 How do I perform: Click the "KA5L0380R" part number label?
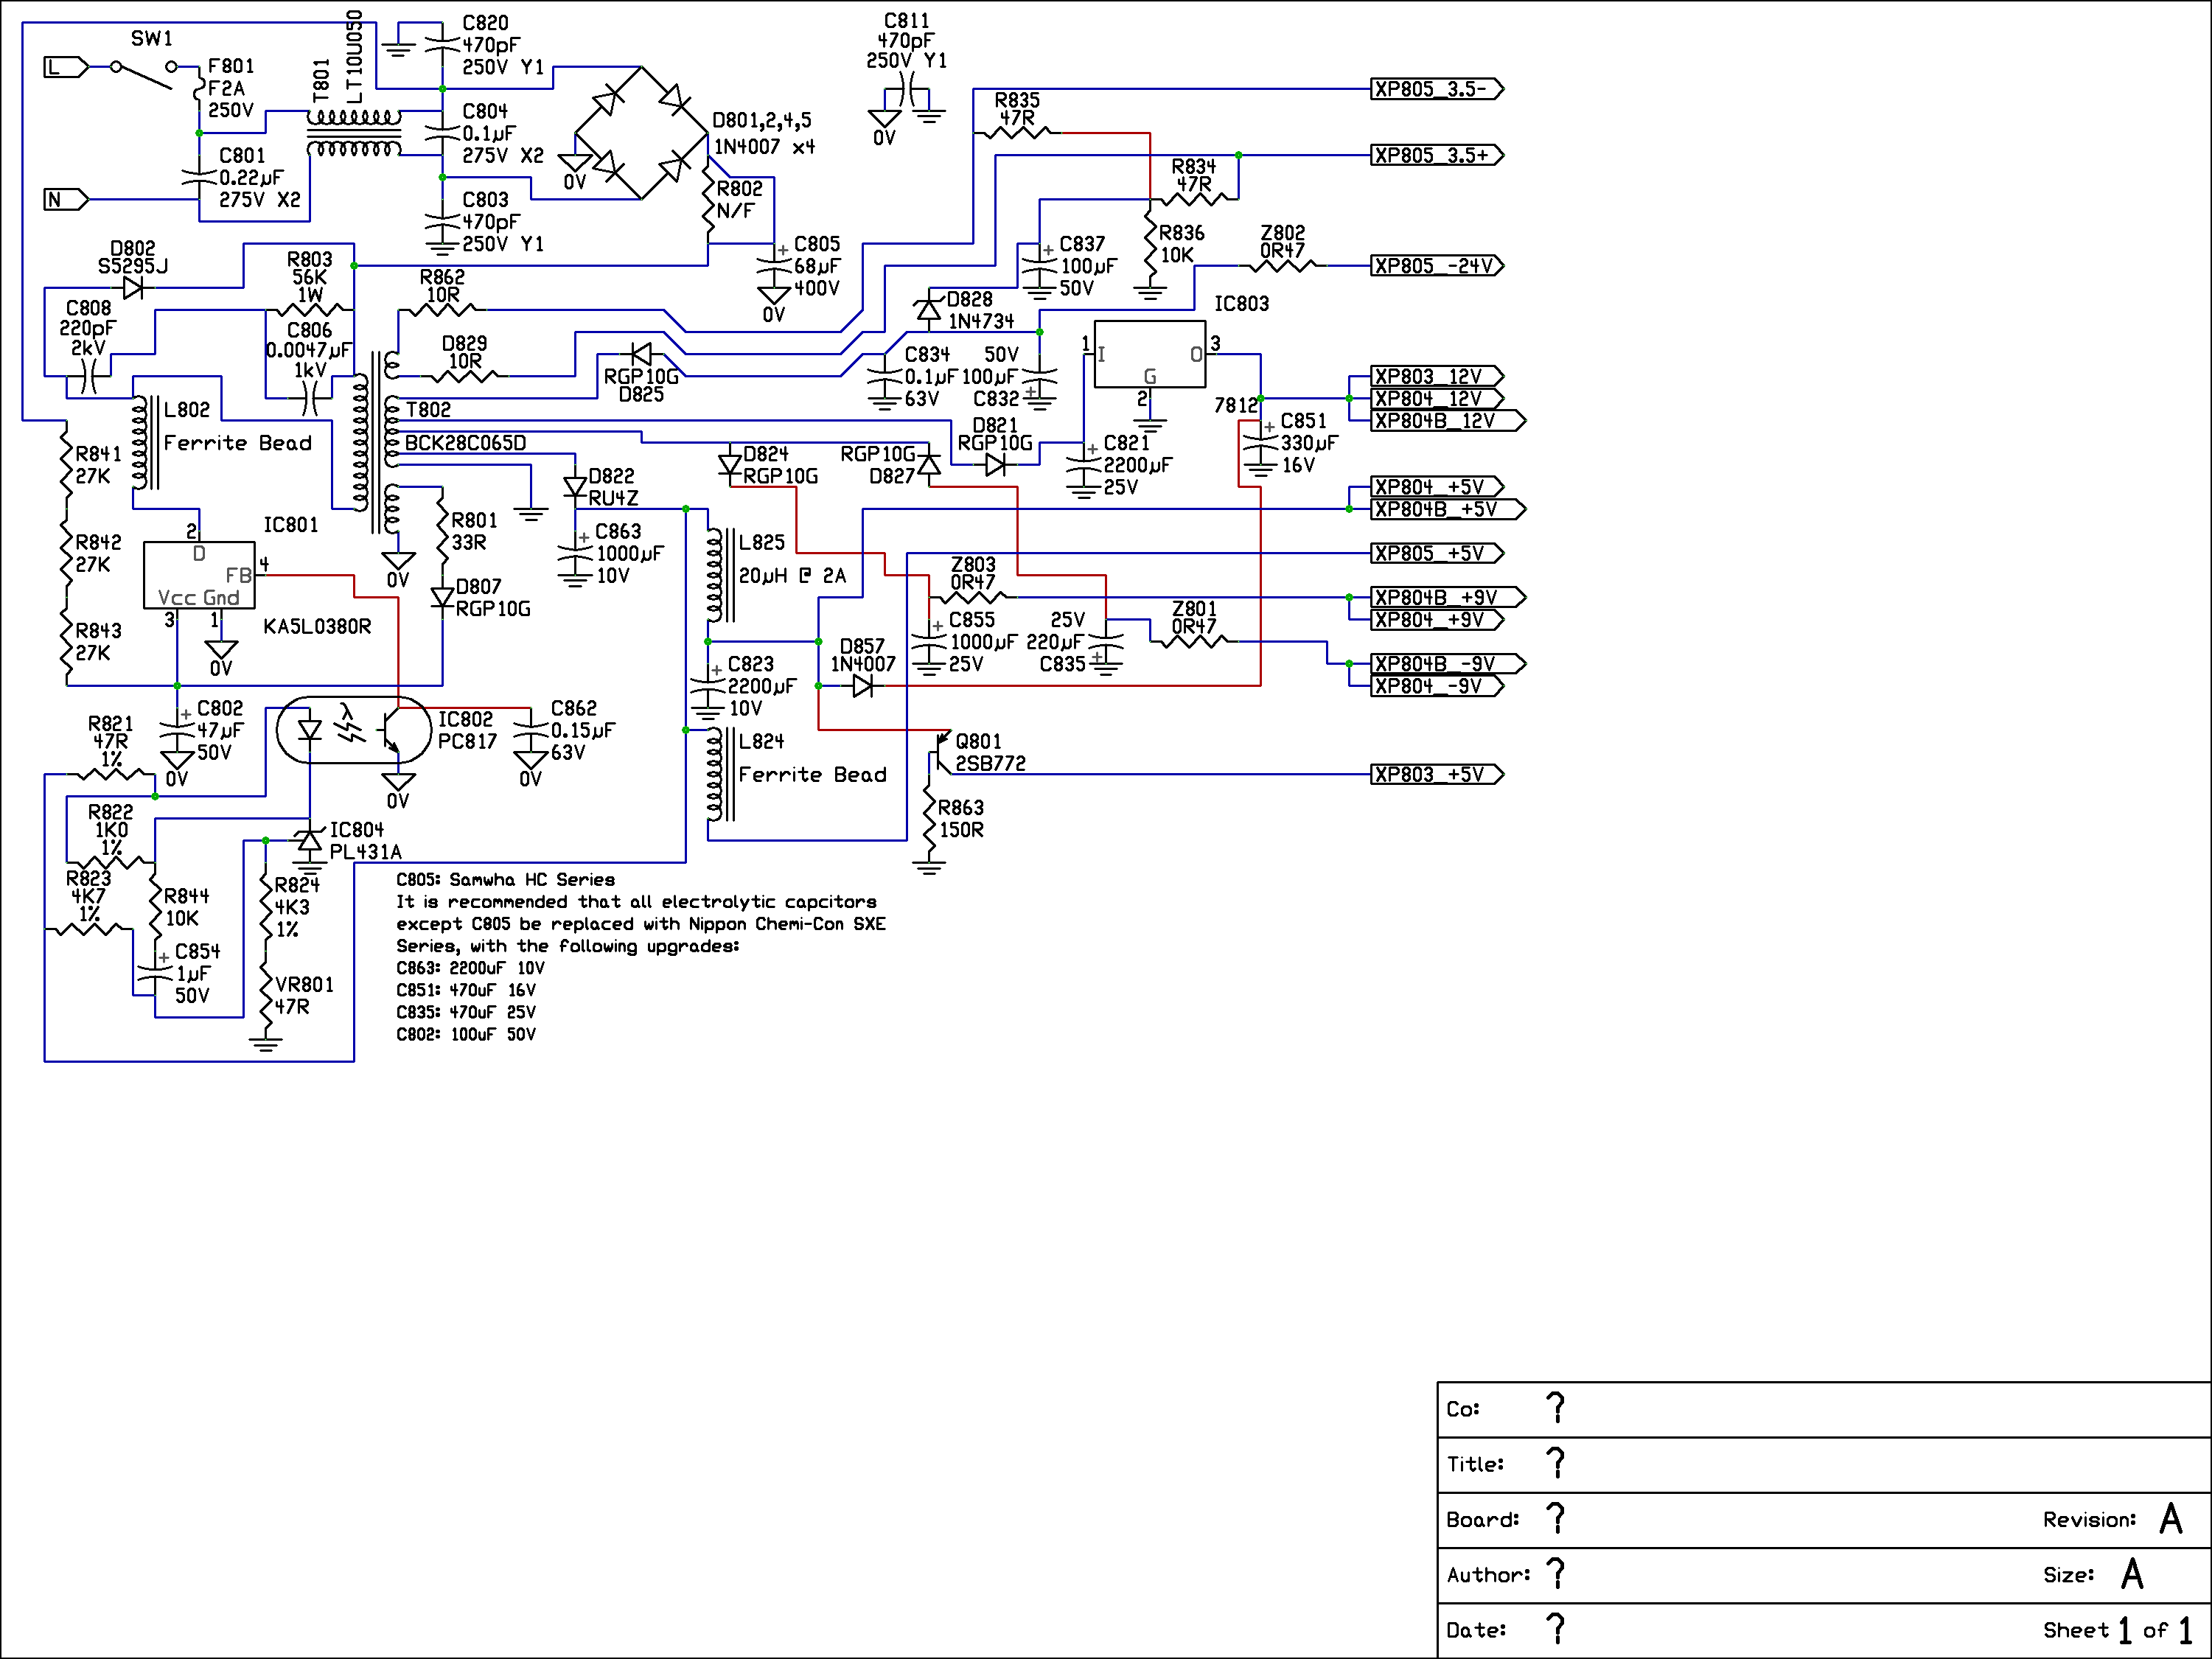tap(317, 627)
